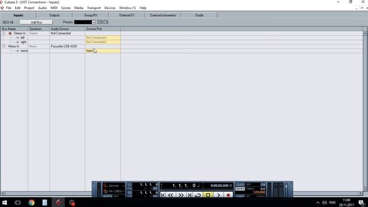
Task: Select the Inputs tab
Action: point(18,16)
